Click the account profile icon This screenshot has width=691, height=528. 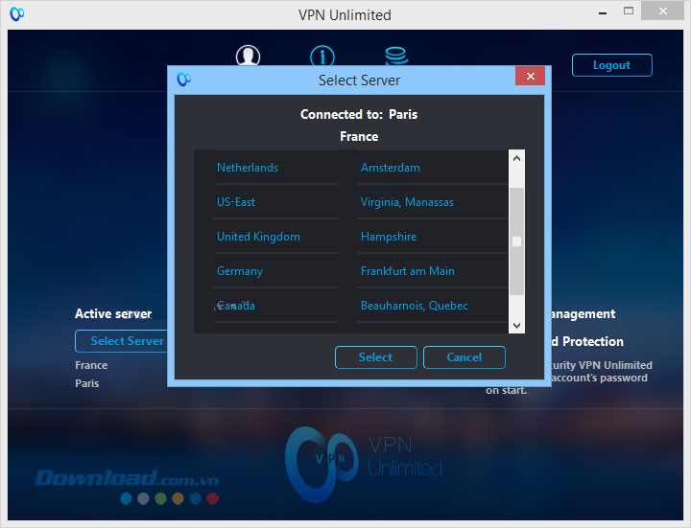(x=248, y=57)
